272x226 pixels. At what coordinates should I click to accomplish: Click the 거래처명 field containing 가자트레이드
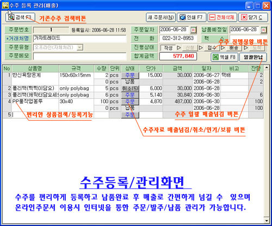click(79, 39)
